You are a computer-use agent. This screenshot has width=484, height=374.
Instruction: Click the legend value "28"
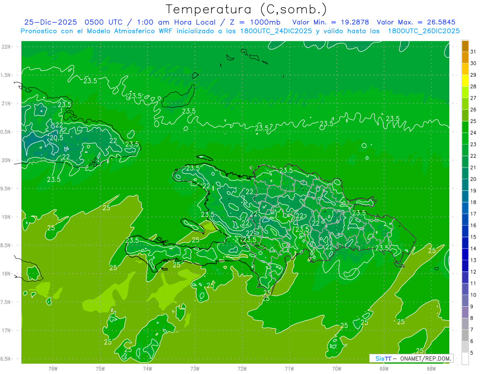(474, 86)
